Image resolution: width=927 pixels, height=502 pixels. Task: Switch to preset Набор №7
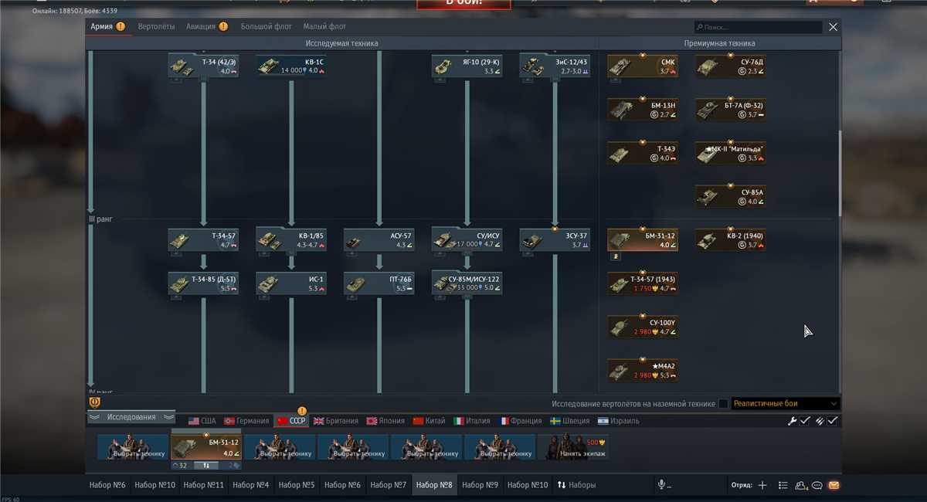tap(389, 485)
